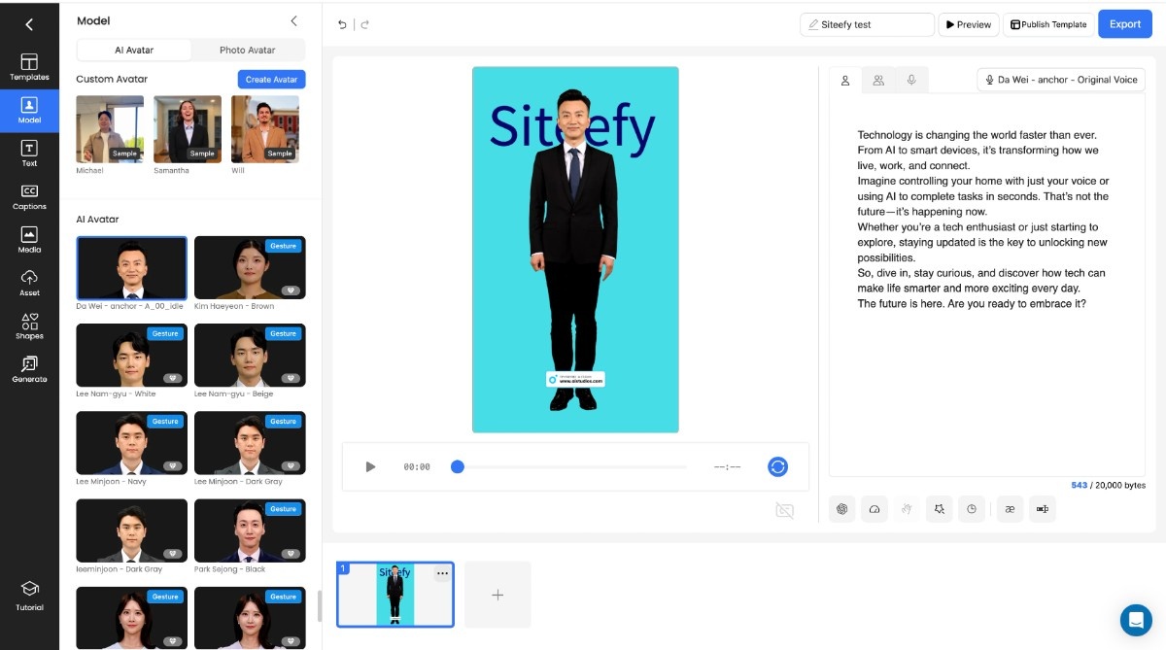Switch to the Photo Avatar tab
Screen dimensions: 1166x650
coord(245,50)
